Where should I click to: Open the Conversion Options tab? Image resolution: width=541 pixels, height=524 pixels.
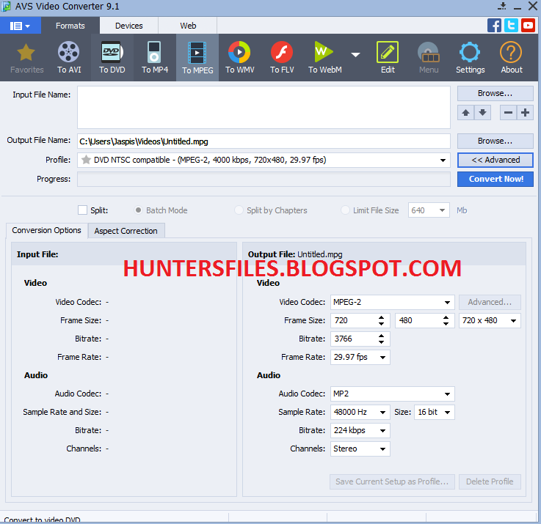point(46,230)
